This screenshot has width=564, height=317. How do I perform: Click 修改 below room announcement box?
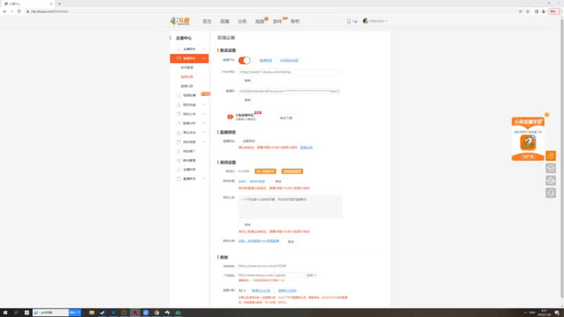(247, 225)
